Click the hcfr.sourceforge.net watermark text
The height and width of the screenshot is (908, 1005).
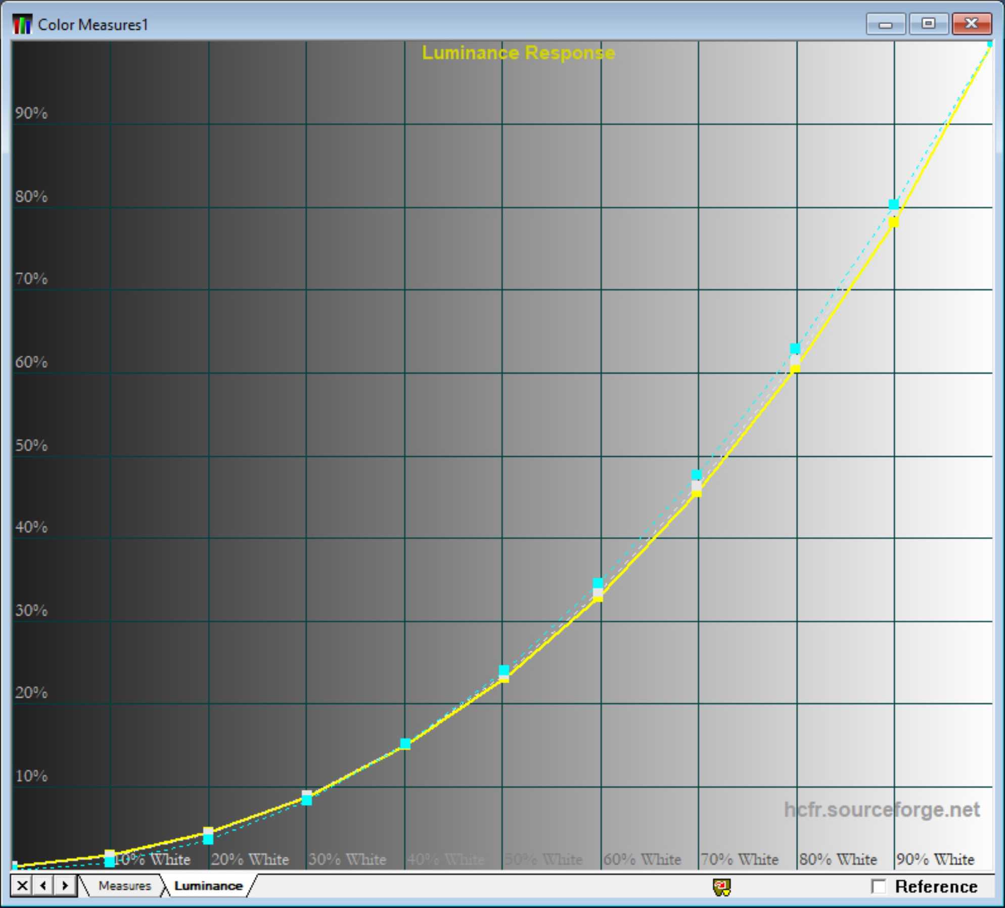pyautogui.click(x=881, y=809)
